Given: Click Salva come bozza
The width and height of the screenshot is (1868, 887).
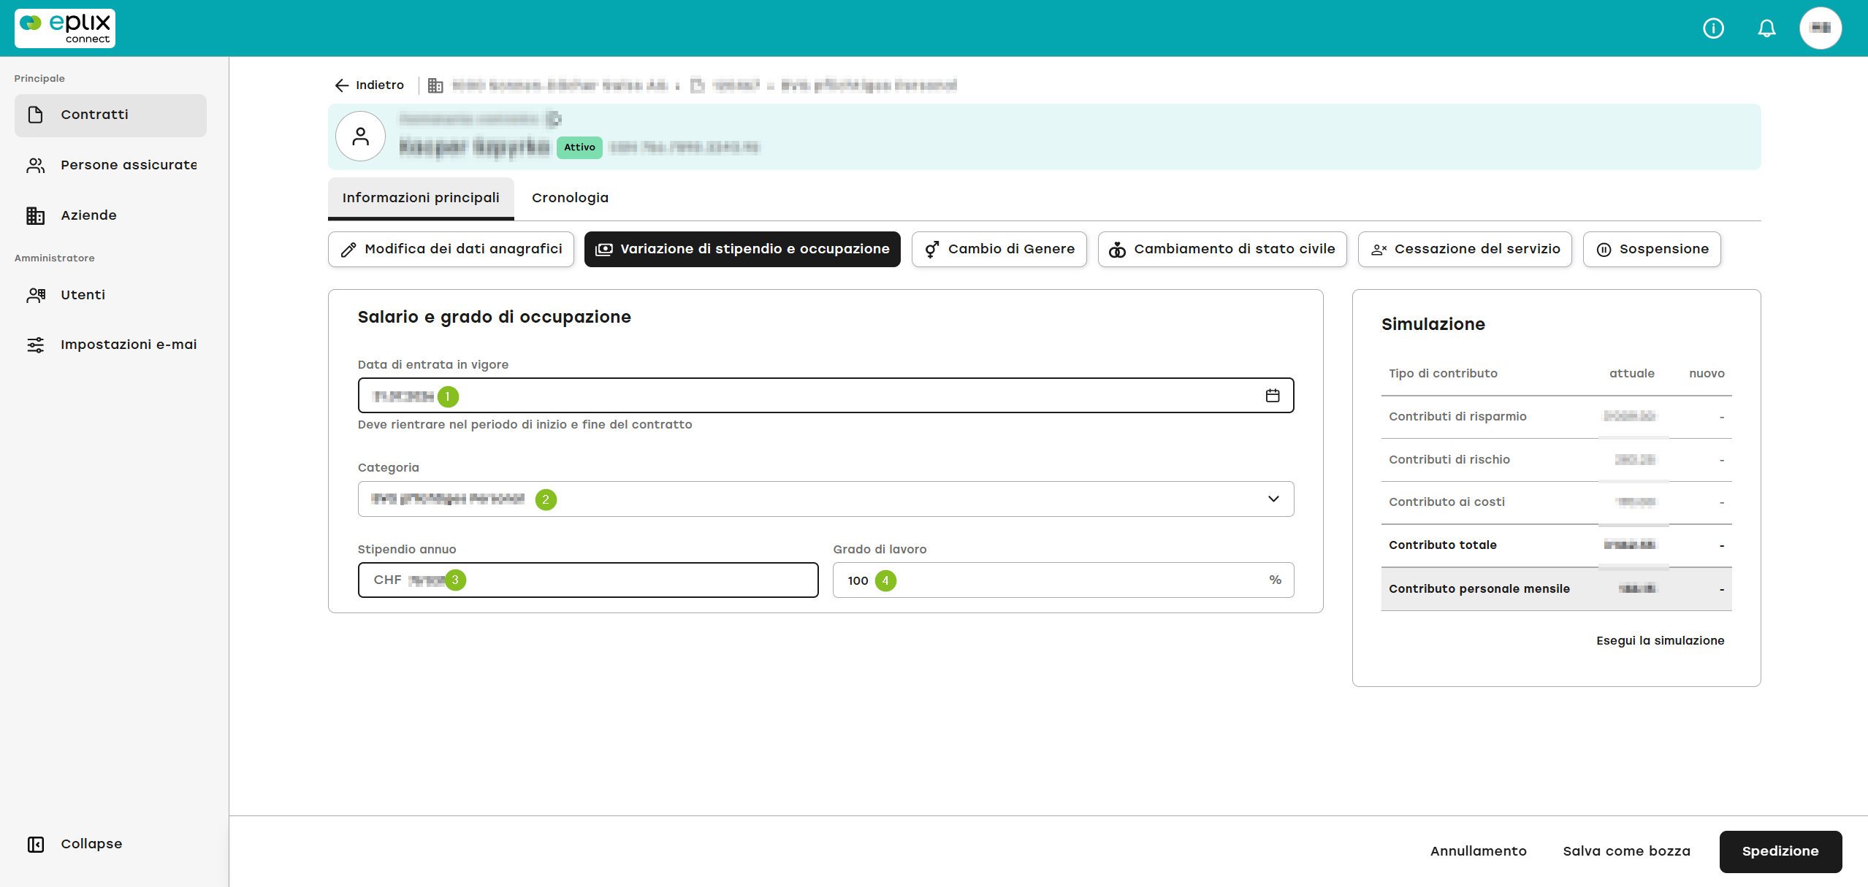Looking at the screenshot, I should click(1626, 851).
